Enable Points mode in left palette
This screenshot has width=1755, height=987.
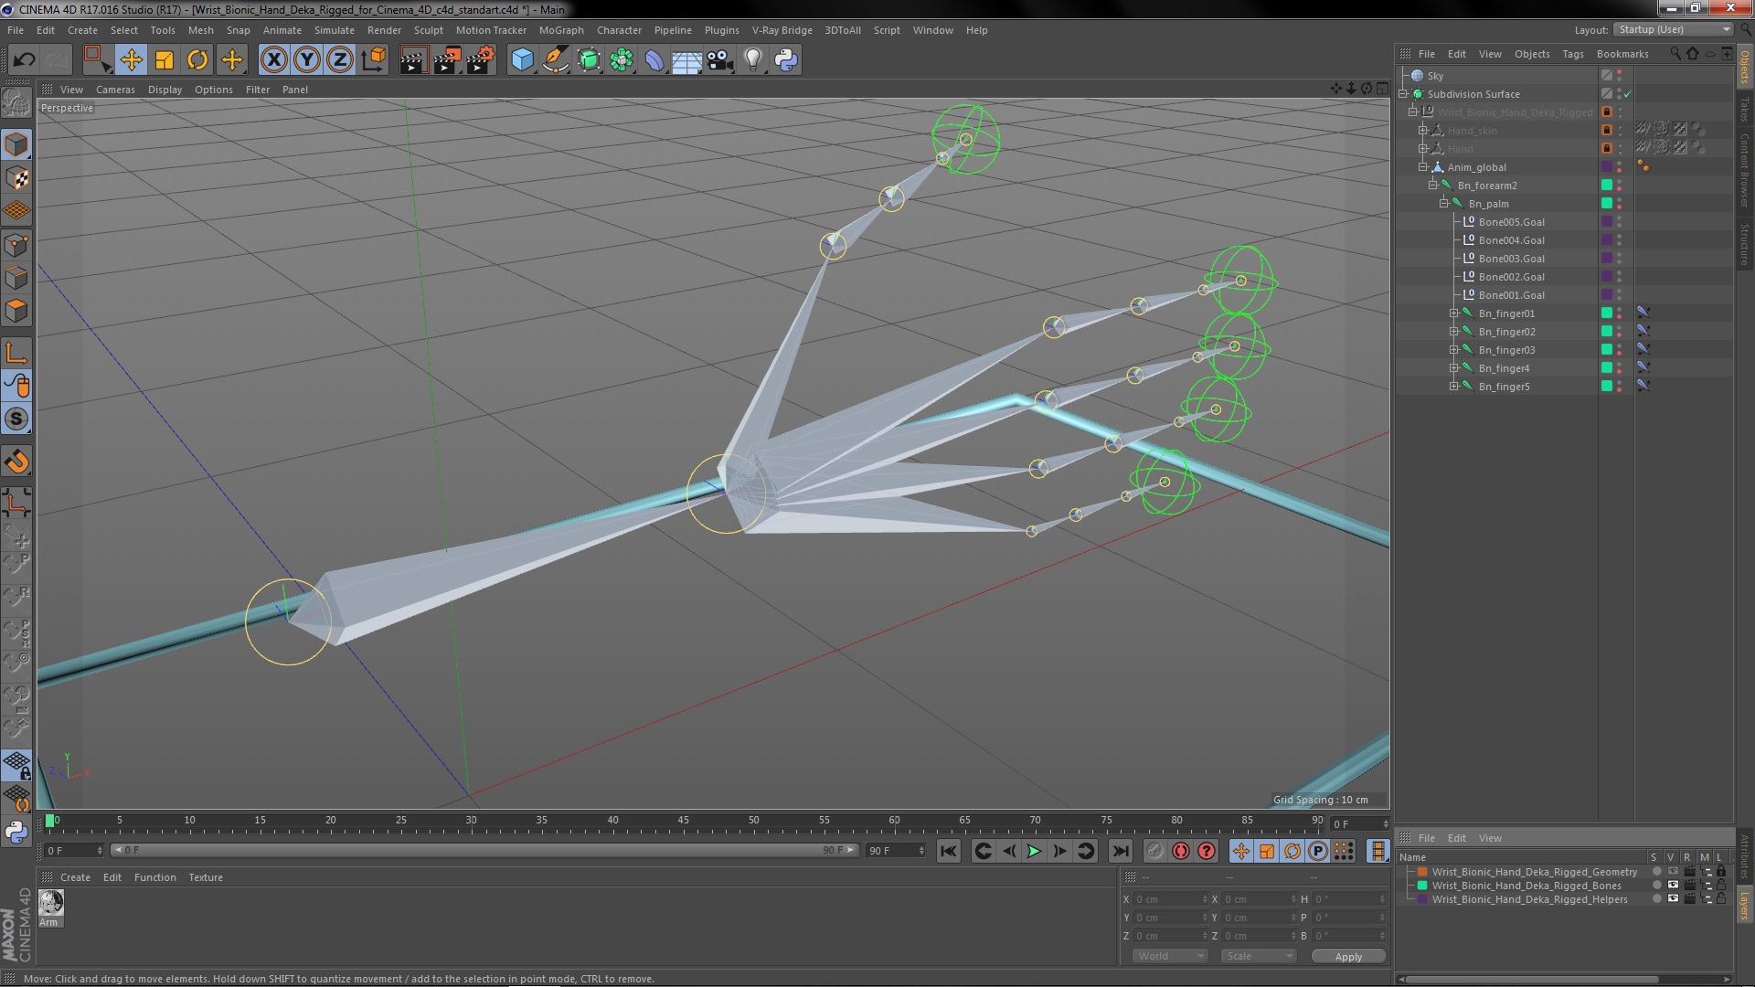click(16, 245)
